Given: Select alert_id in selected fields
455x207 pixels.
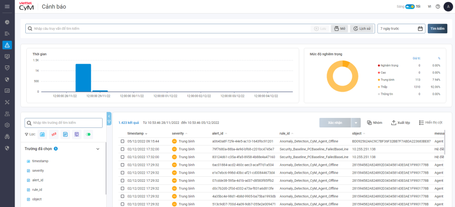Looking at the screenshot, I should pyautogui.click(x=37, y=180).
